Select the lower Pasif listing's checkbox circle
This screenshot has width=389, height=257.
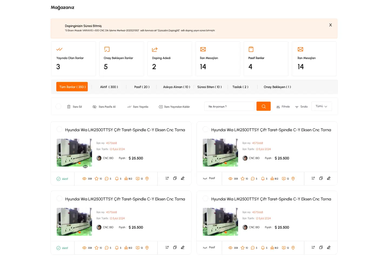coord(206,199)
